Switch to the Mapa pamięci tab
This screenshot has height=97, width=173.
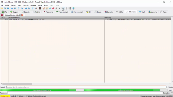point(62,12)
